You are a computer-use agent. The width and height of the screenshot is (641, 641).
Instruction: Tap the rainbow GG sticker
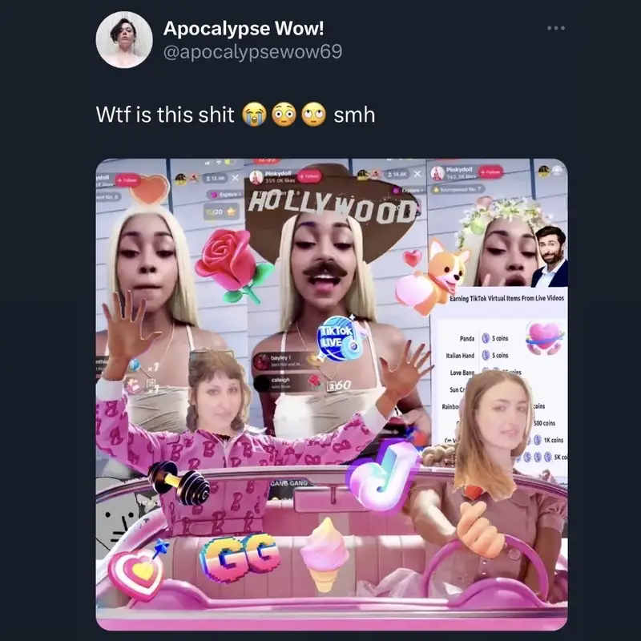[240, 558]
